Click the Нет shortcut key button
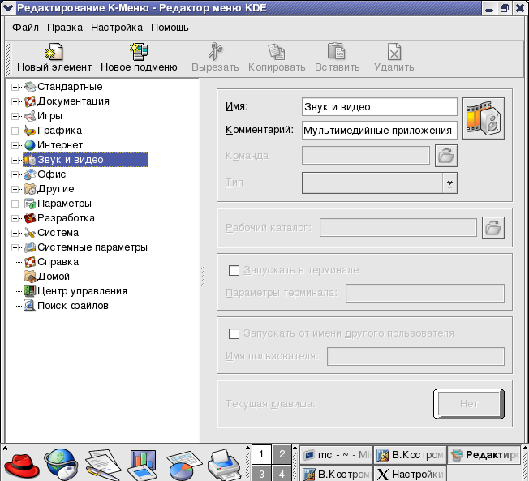Image resolution: width=529 pixels, height=481 pixels. (x=468, y=403)
